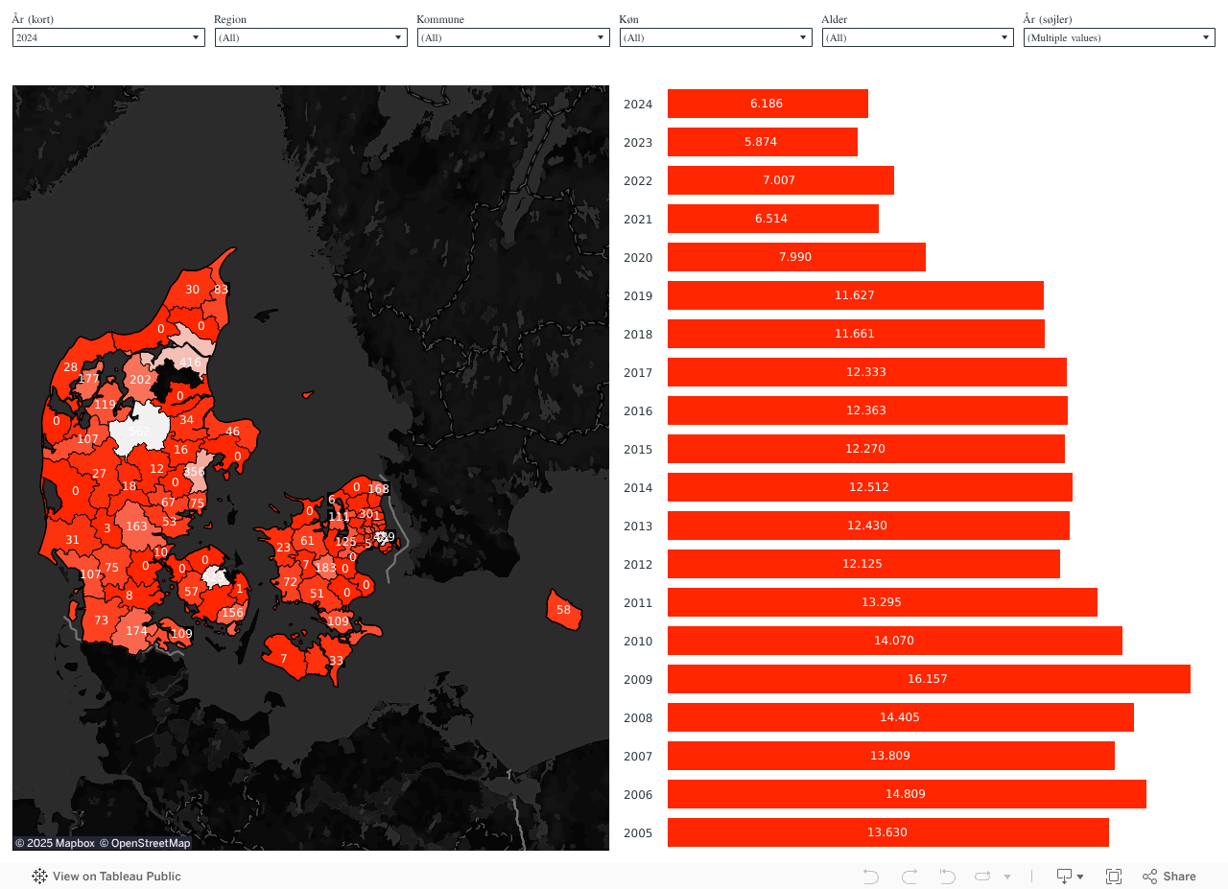Open the Alder filter dropdown
The width and height of the screenshot is (1228, 889).
[917, 37]
